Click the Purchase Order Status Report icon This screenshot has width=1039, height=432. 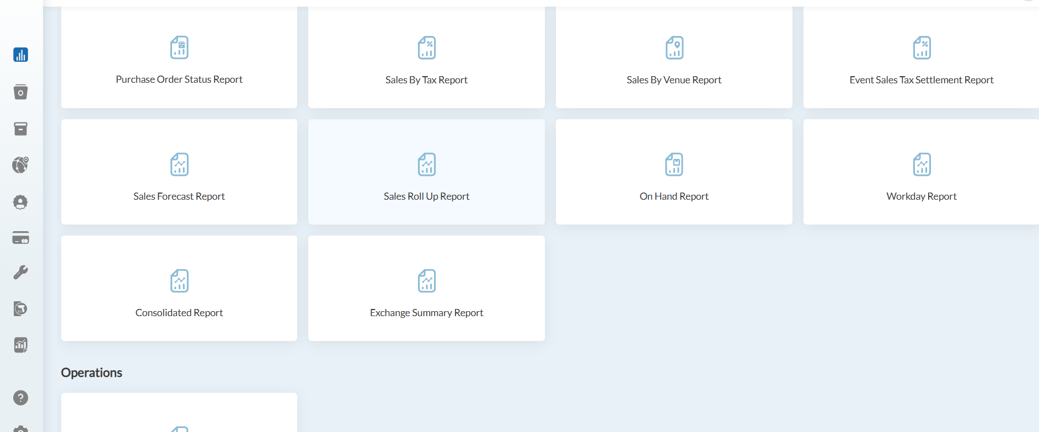point(179,47)
